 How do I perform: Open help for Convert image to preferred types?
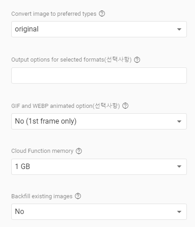(102, 14)
